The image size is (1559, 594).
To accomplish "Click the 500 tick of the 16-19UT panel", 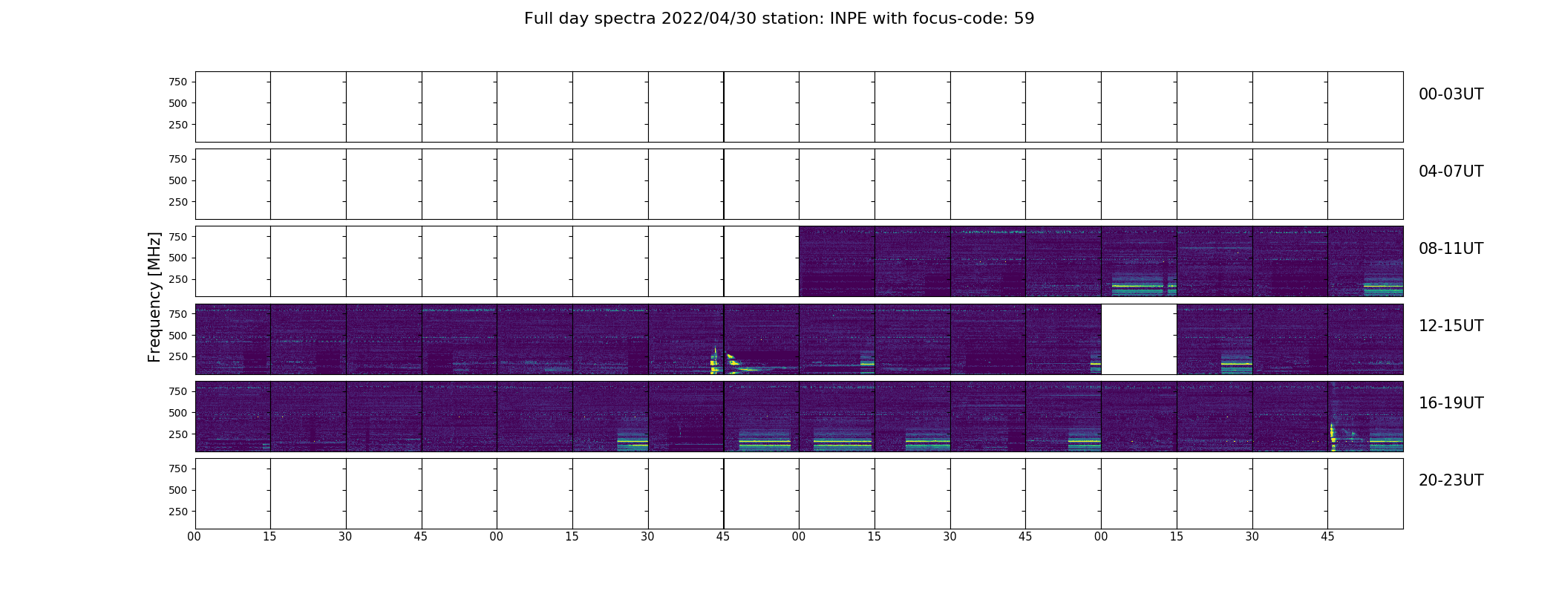I will (x=178, y=413).
